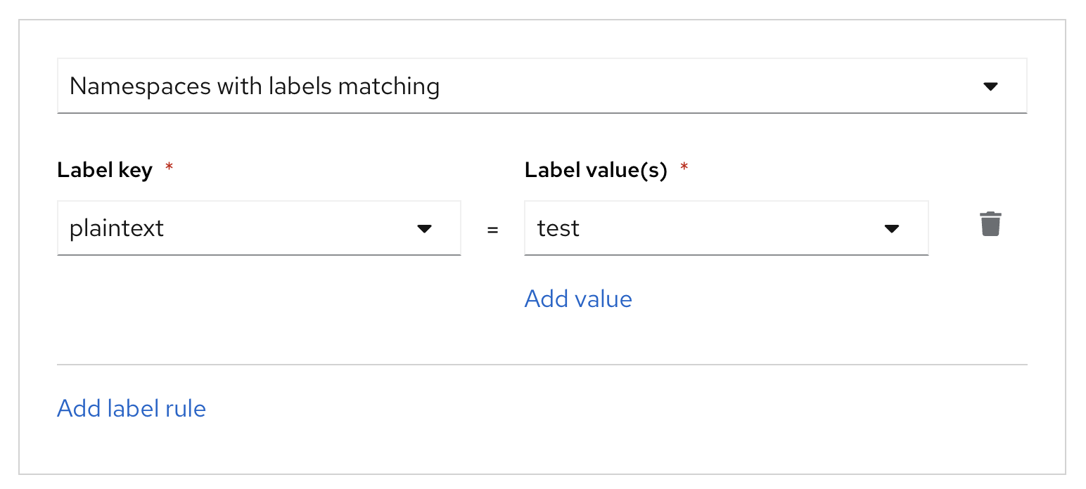
Task: Click the red asterisk next to Label key
Action: pyautogui.click(x=169, y=169)
